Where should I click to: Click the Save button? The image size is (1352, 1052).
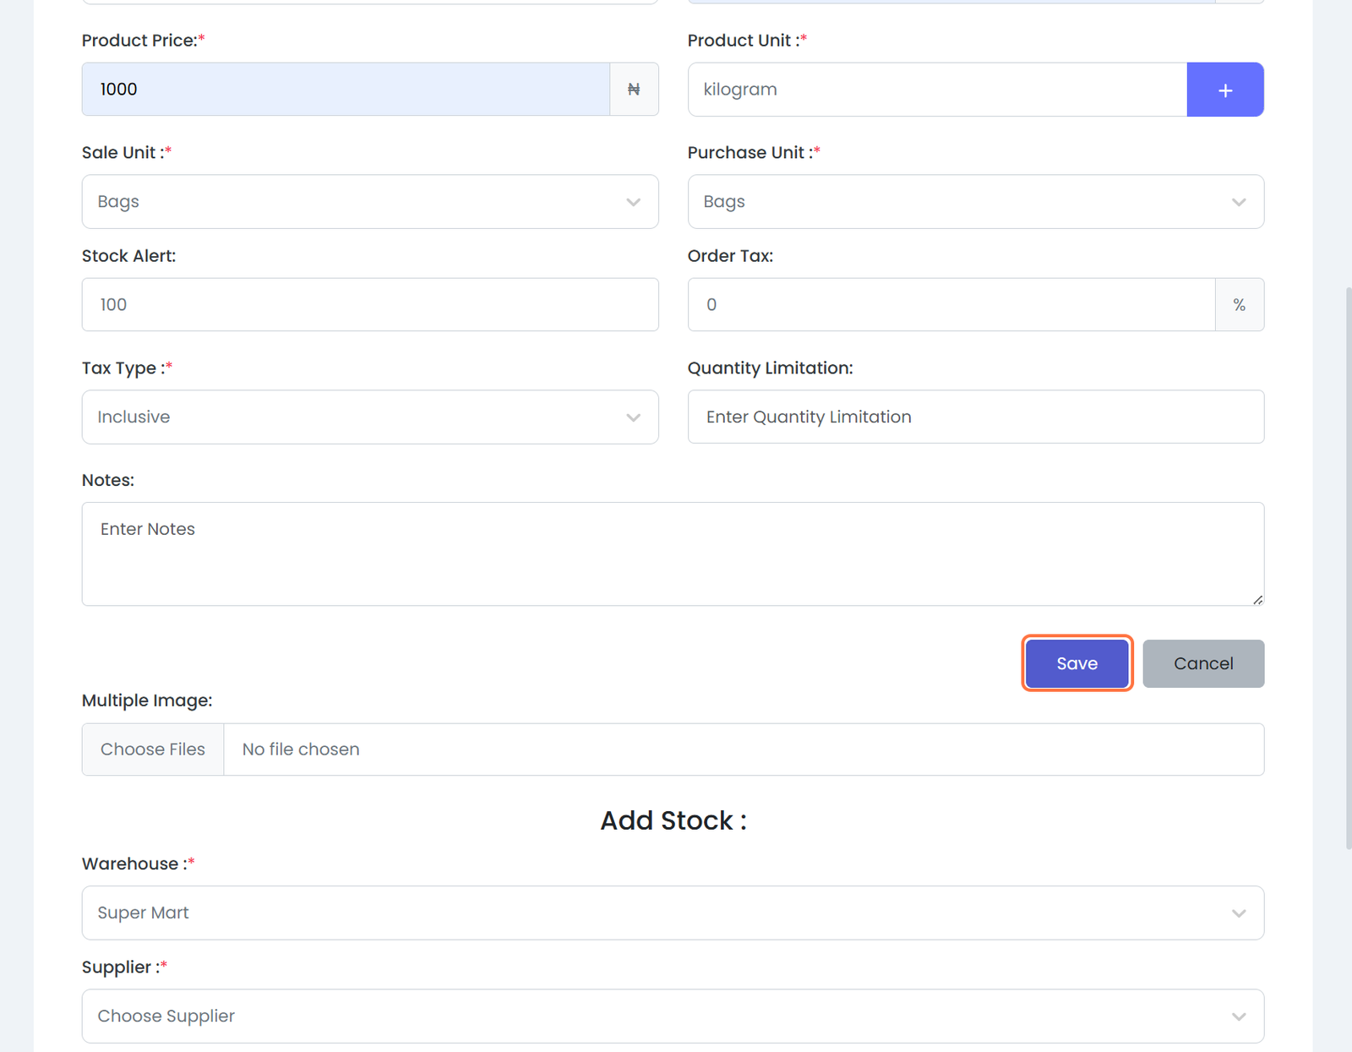click(x=1077, y=663)
